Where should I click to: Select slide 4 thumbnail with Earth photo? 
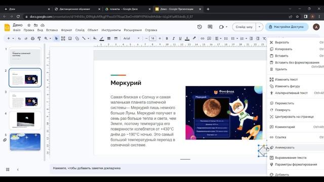tap(25, 120)
